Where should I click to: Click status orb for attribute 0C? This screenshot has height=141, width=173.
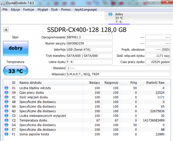pos(6,97)
